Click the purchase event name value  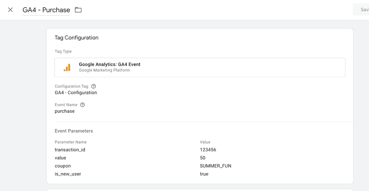tap(65, 111)
